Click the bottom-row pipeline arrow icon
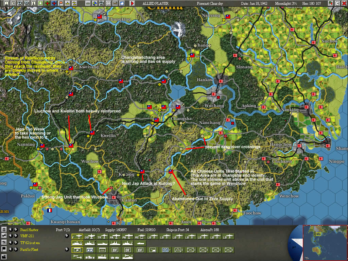This screenshot has height=261, width=348. 77,257
